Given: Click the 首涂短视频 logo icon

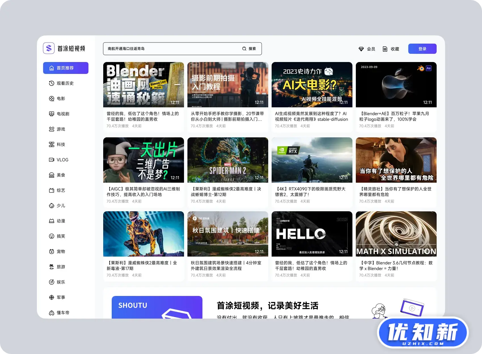Looking at the screenshot, I should coord(49,48).
